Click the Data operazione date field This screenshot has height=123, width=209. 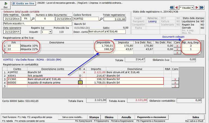(x=12, y=32)
